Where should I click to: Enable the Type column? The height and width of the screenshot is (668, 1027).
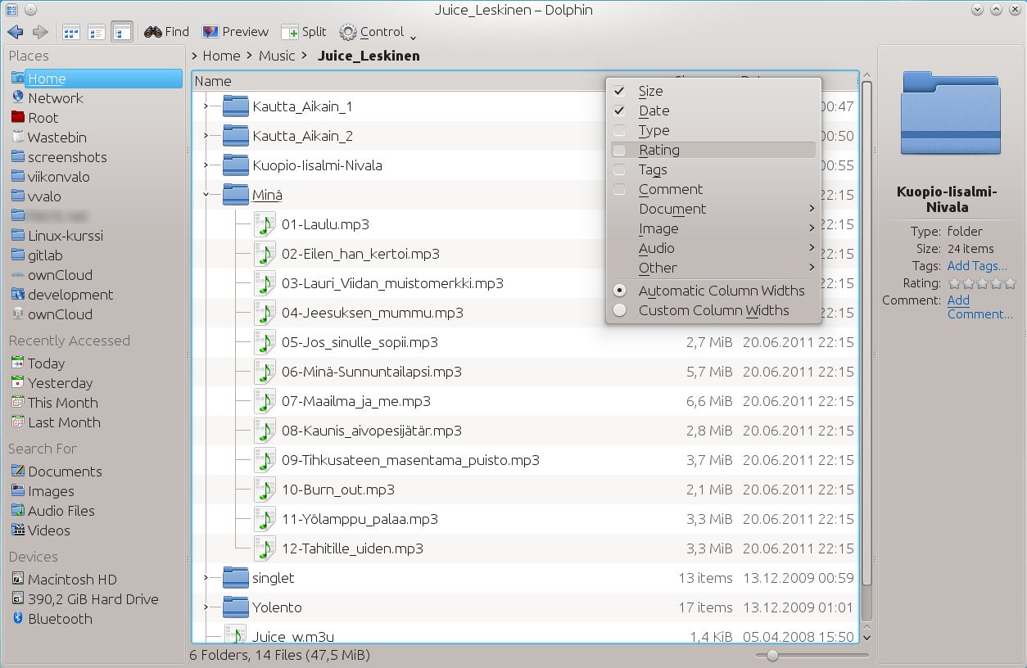click(713, 130)
